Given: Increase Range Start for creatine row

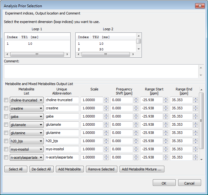Looking at the screenshot, I should [x=166, y=107].
